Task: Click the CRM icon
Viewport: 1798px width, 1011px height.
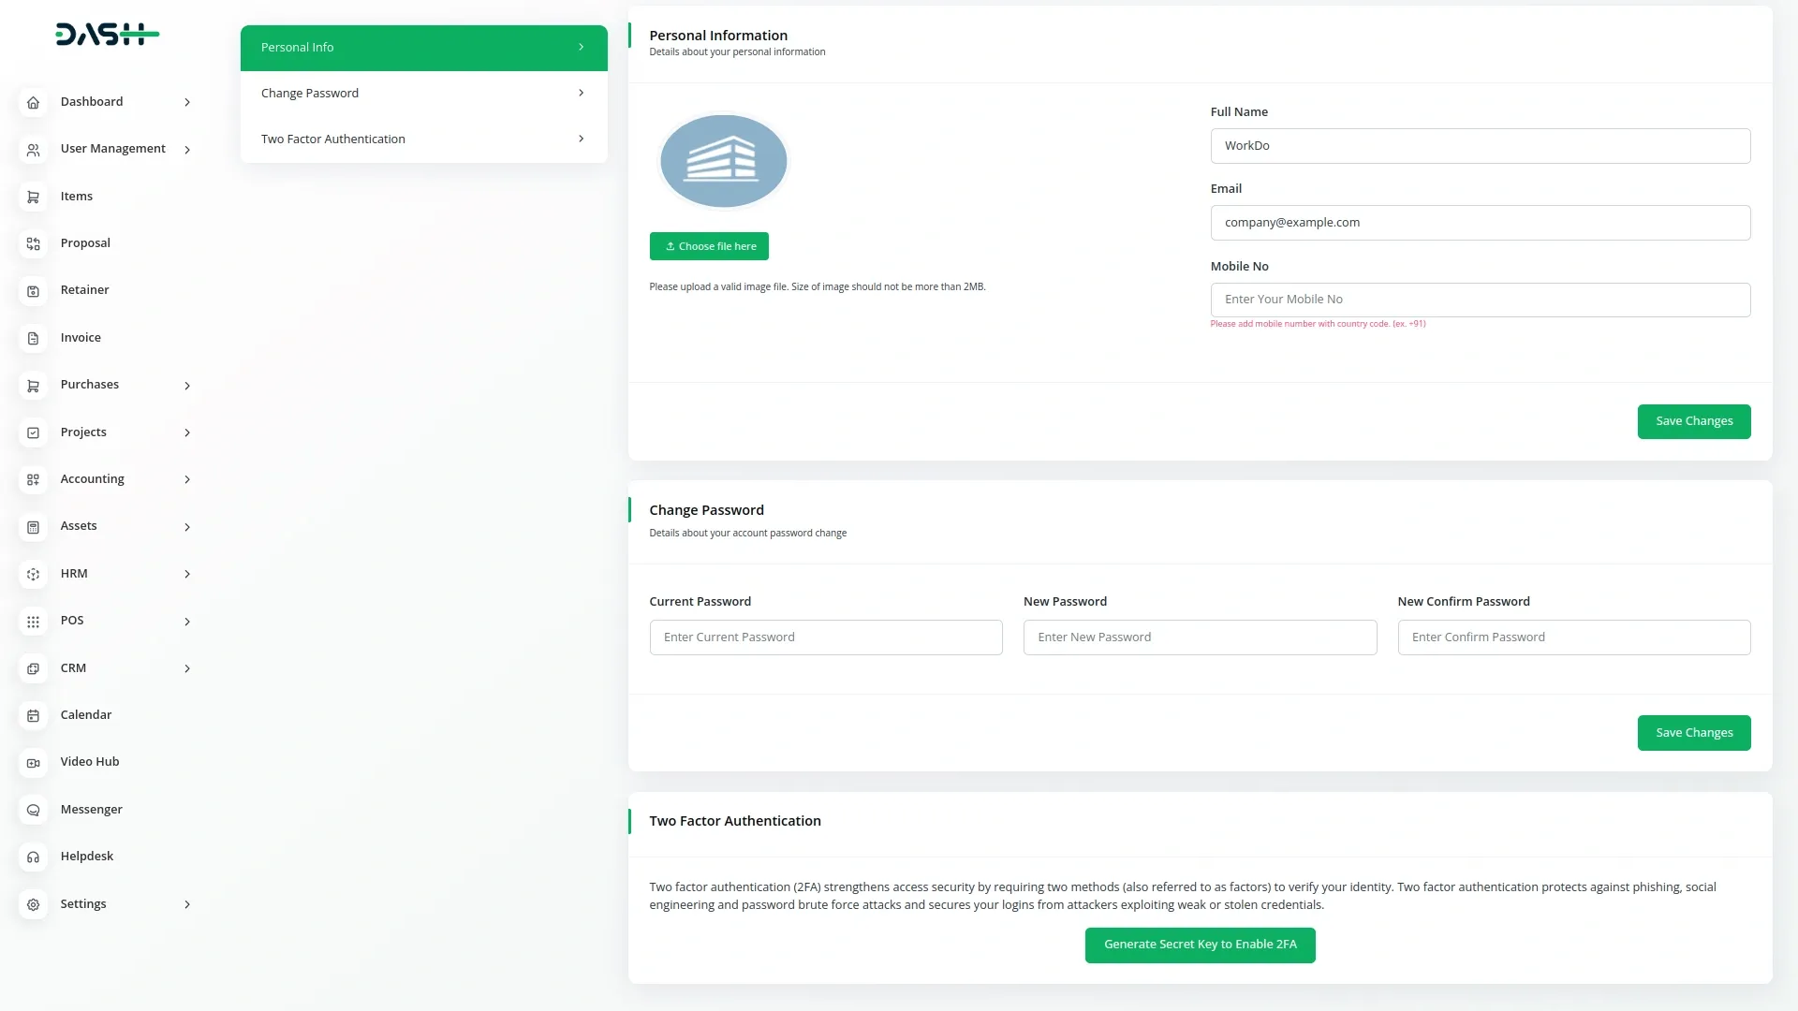Action: 34,668
